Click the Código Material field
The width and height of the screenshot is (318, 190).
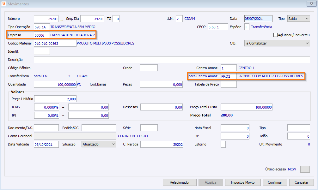(55, 43)
